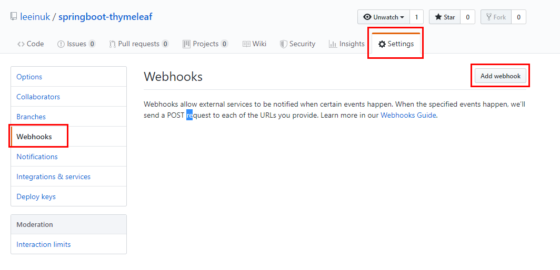Click the Add webhook button
560x270 pixels.
point(501,76)
